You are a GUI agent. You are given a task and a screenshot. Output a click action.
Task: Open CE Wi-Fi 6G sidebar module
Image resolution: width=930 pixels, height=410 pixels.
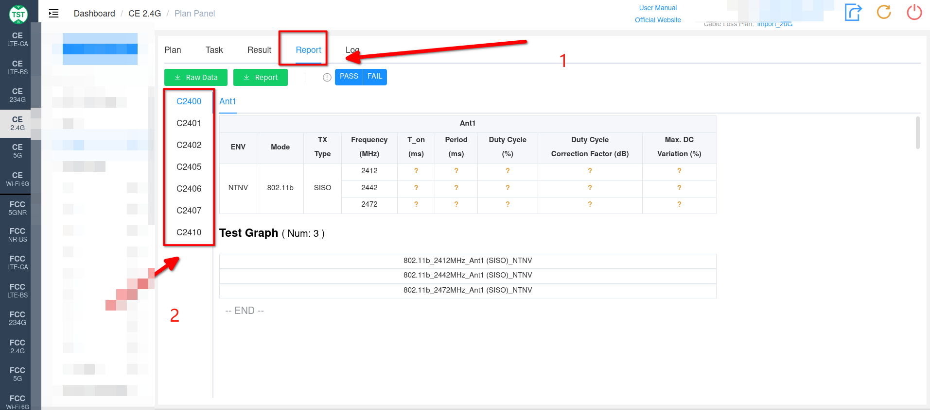click(x=18, y=179)
